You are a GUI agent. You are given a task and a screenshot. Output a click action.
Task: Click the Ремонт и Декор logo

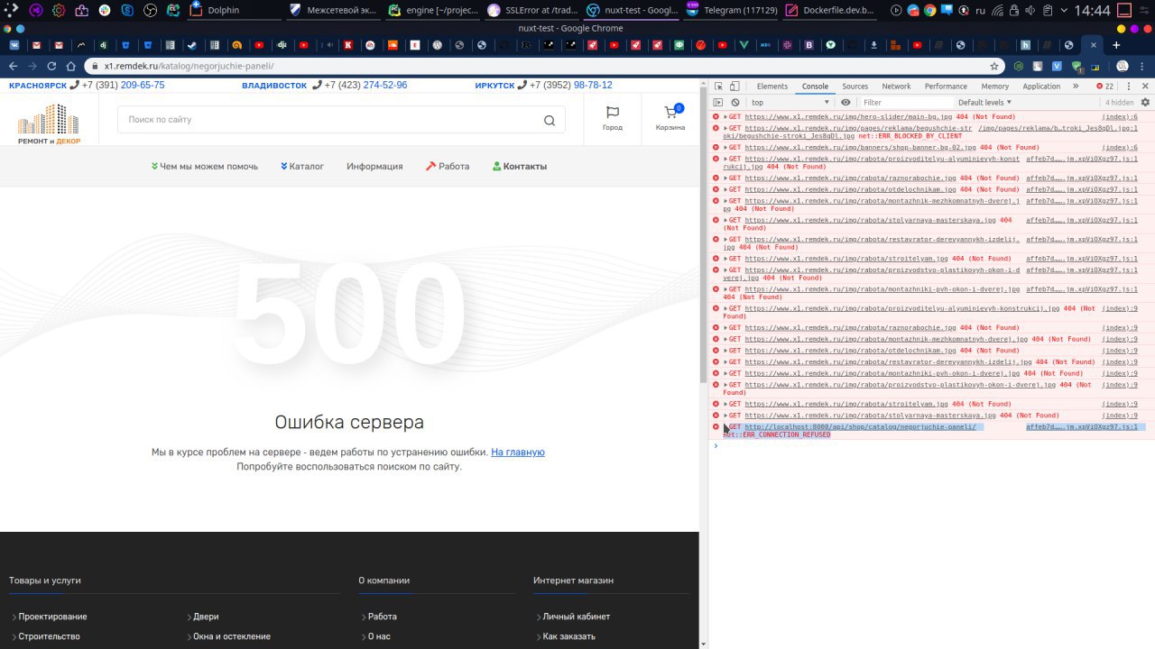49,123
